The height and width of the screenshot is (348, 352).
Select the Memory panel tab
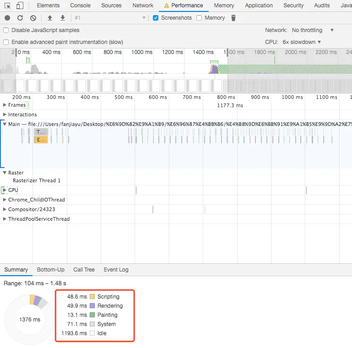pos(224,5)
